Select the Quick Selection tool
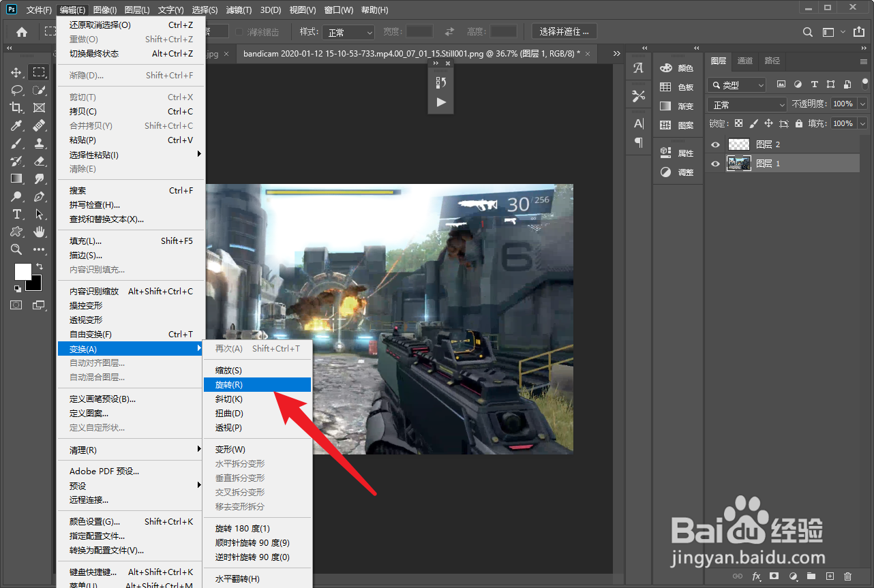 39,90
